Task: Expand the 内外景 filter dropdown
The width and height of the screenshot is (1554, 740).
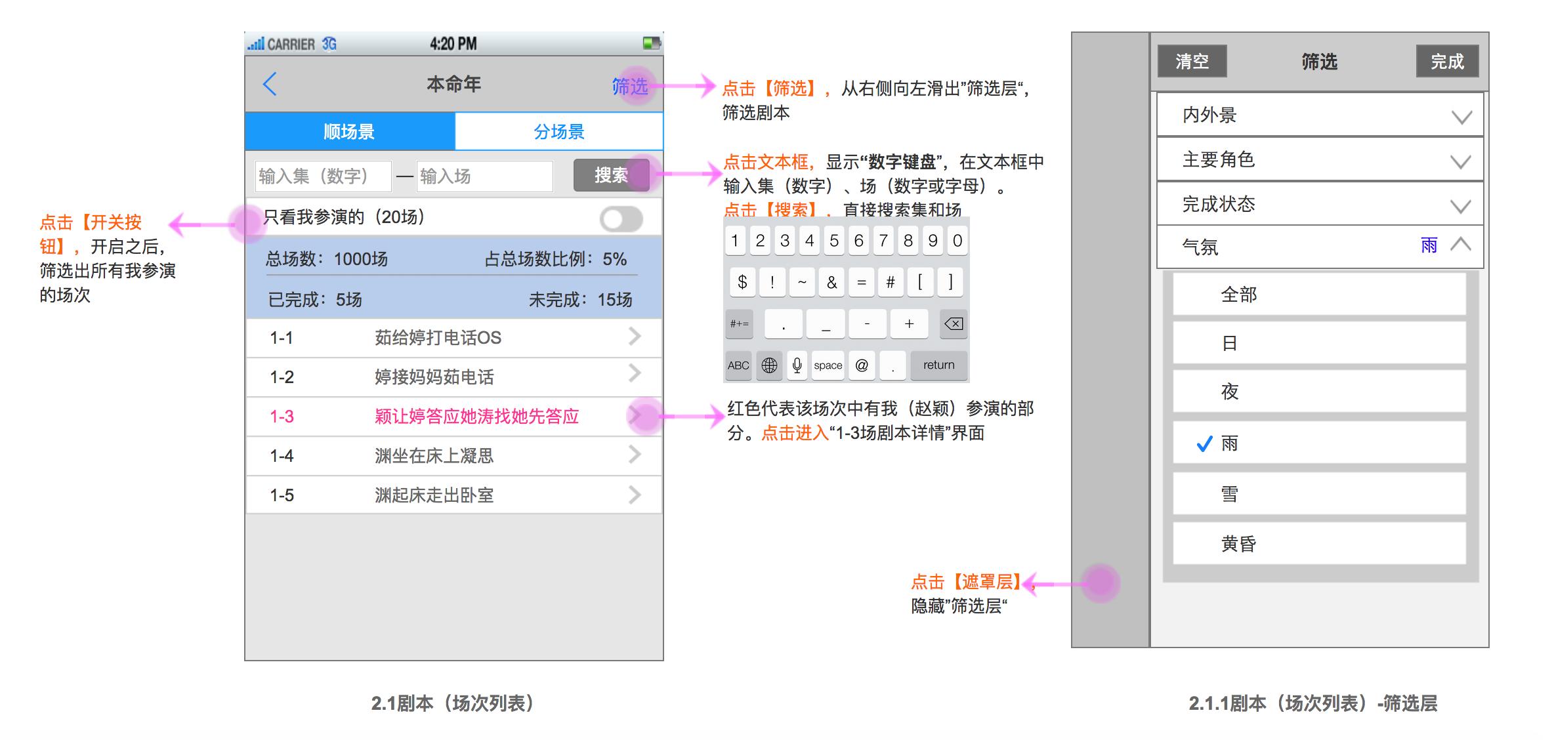Action: 1461,117
